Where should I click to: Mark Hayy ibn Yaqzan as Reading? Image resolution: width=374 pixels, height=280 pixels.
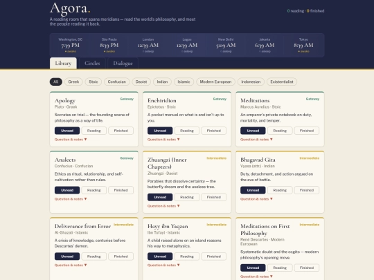pyautogui.click(x=187, y=256)
